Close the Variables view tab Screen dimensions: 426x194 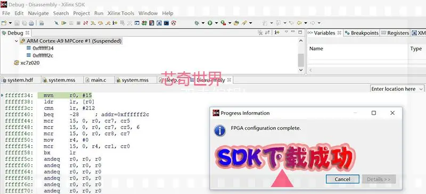pyautogui.click(x=339, y=32)
